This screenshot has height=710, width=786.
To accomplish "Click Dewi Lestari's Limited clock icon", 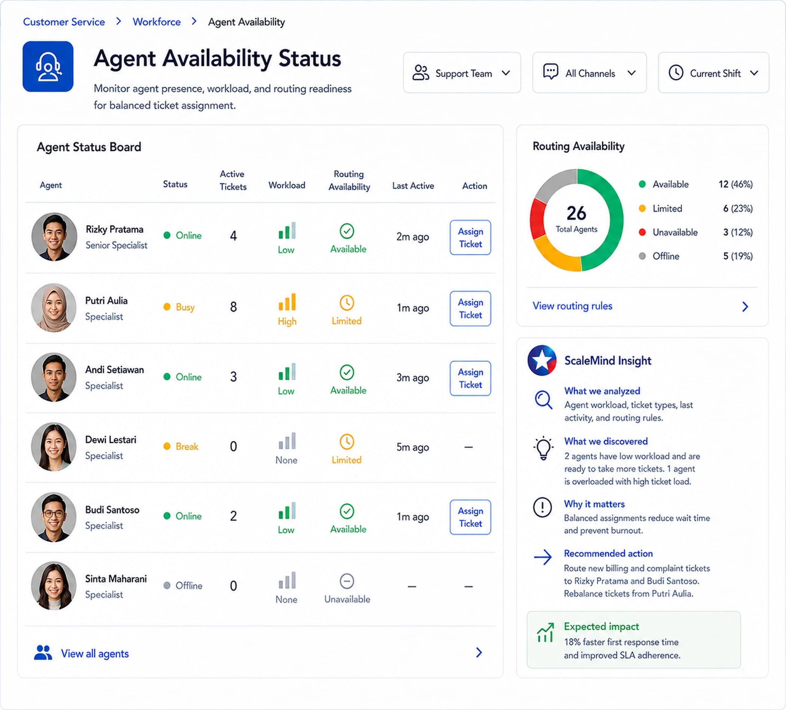I will [347, 442].
